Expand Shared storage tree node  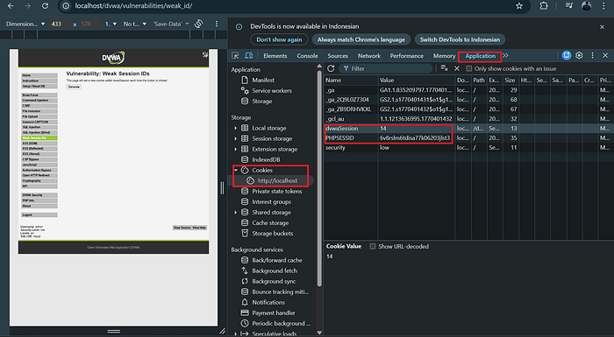click(235, 213)
